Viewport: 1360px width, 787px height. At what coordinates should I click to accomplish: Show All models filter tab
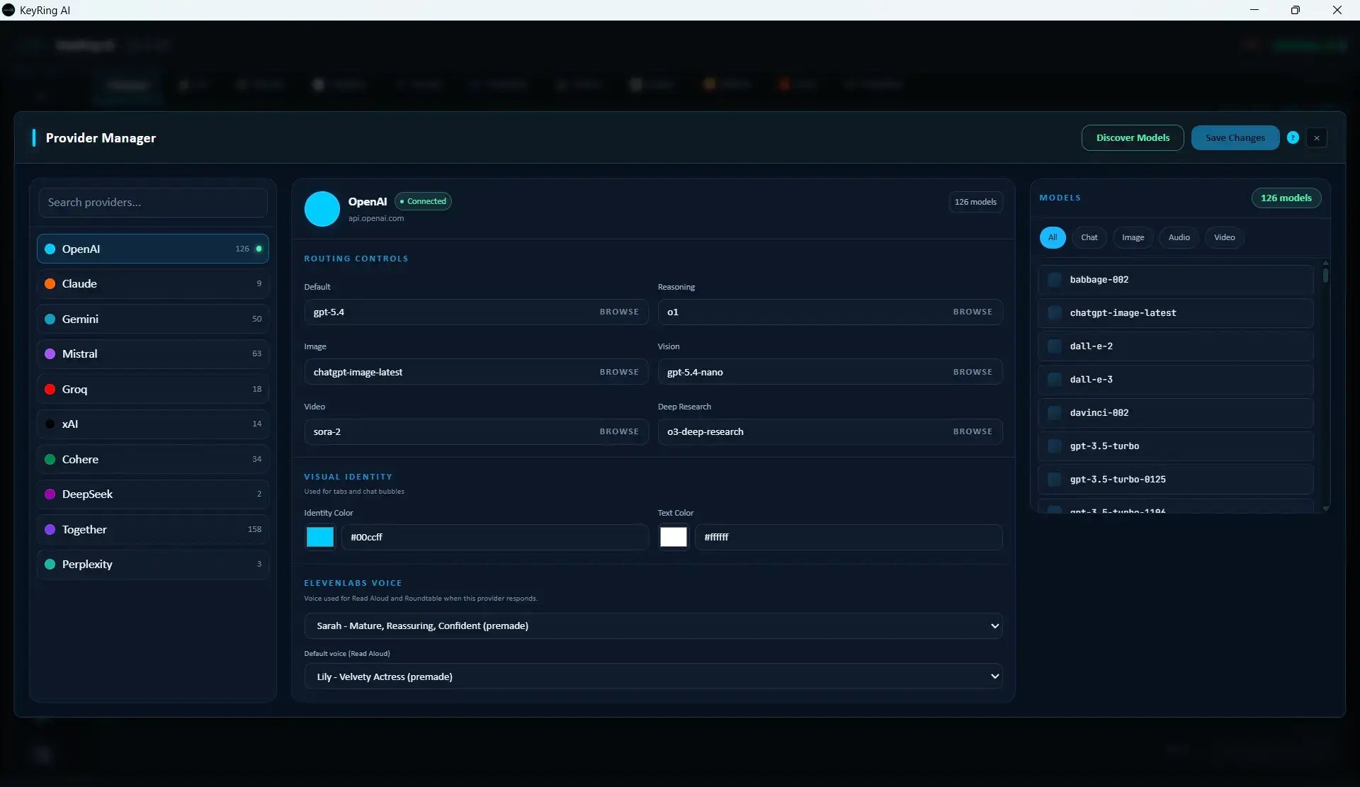1053,237
